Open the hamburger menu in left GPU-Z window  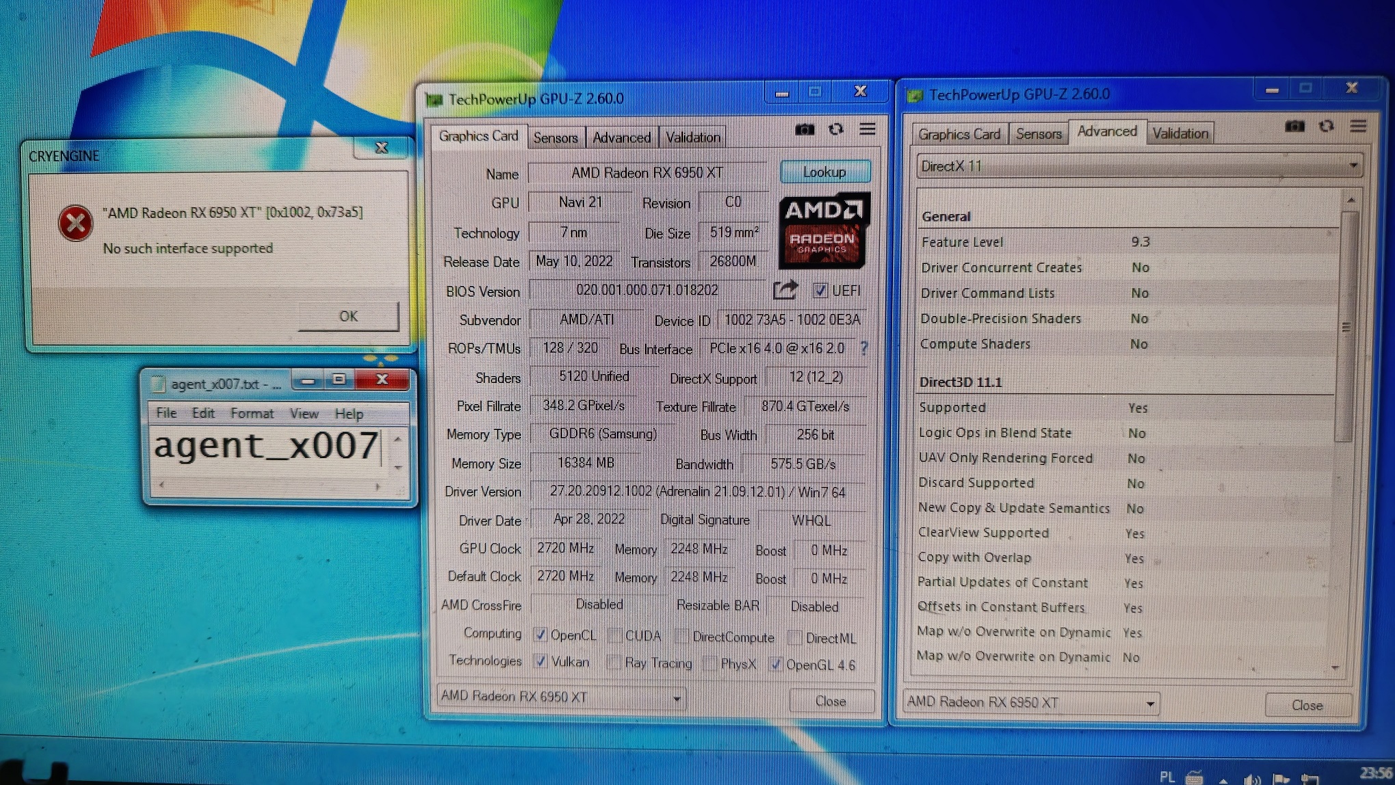(x=867, y=129)
